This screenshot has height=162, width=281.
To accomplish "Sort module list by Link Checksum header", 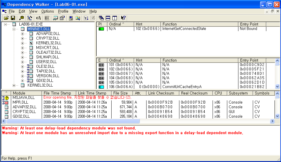I will (163, 93).
